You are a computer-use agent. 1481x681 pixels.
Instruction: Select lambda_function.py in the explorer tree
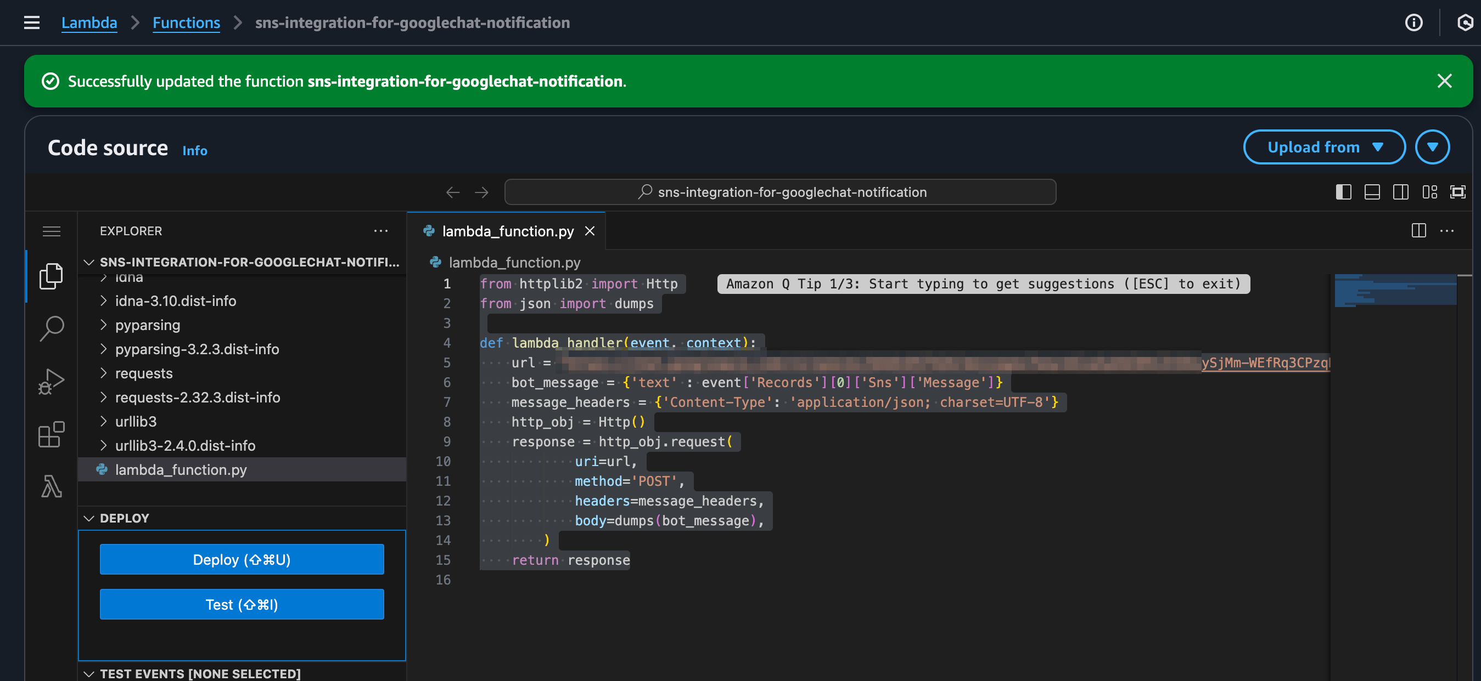pos(243,470)
